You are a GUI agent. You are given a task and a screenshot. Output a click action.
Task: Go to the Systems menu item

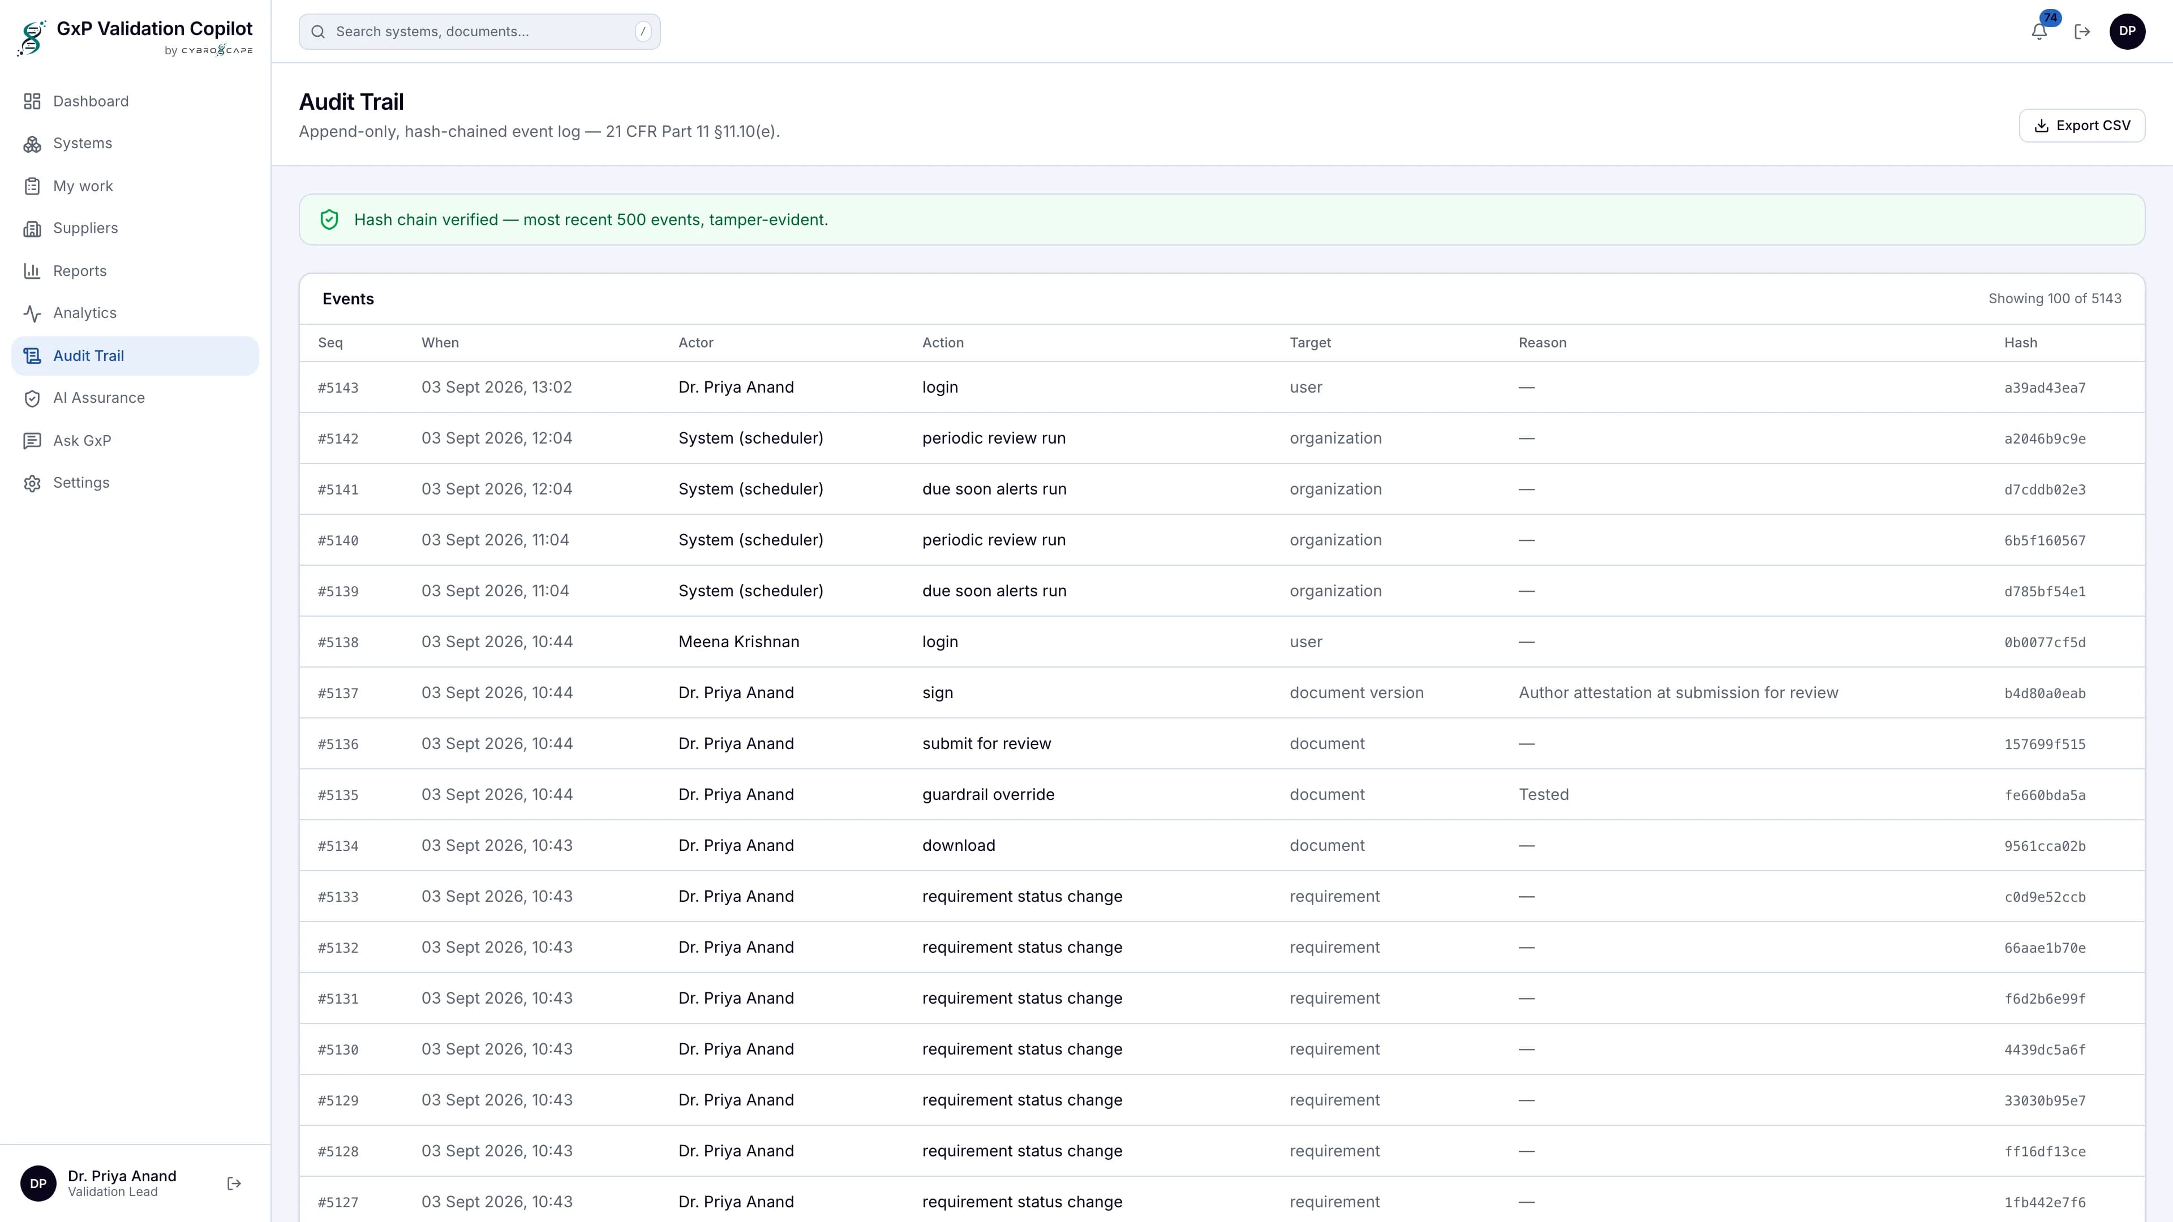point(135,143)
